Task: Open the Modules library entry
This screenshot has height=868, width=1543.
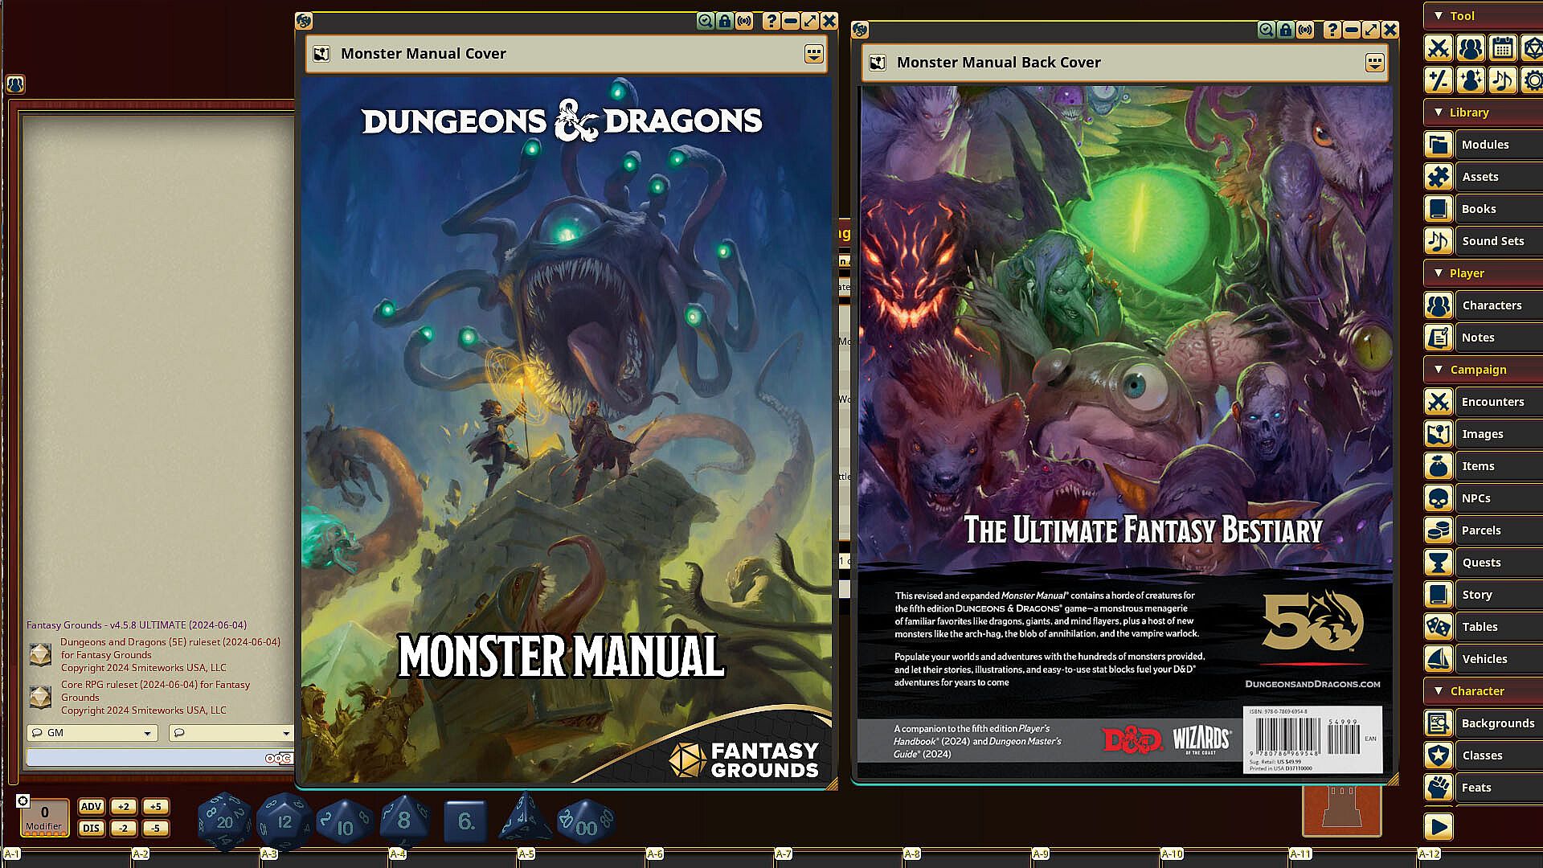Action: pos(1484,145)
